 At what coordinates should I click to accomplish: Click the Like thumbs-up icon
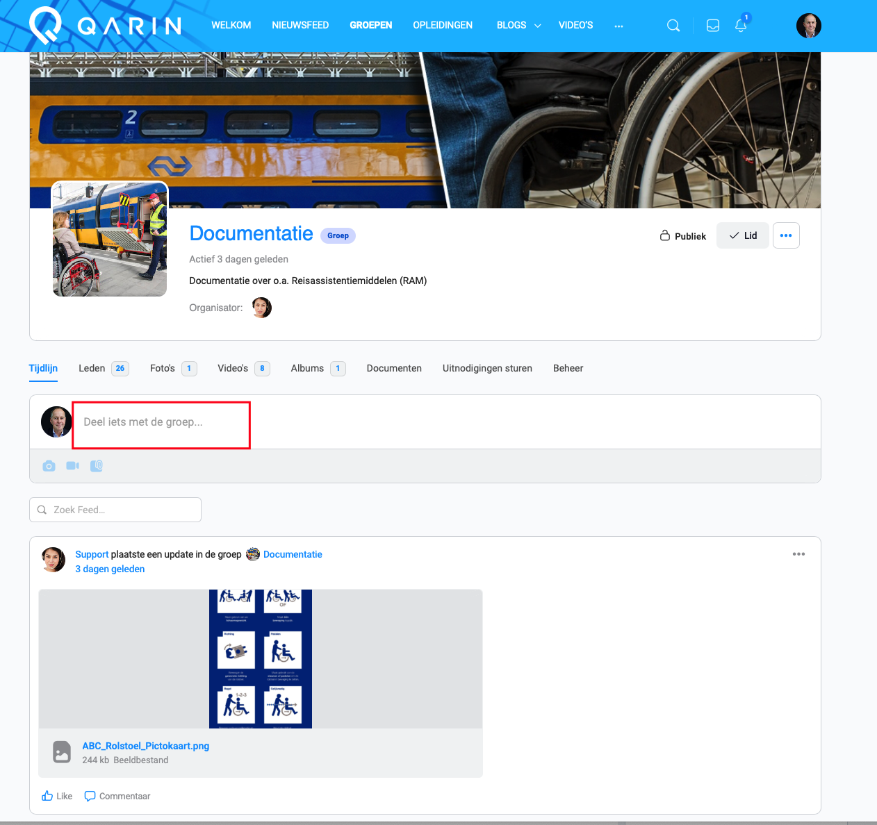pos(47,796)
